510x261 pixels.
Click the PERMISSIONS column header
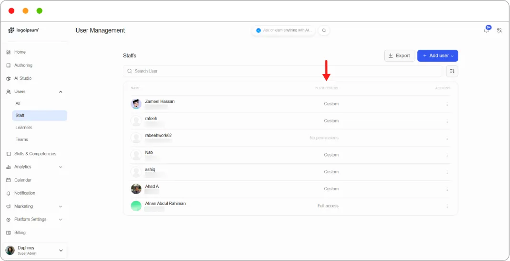326,88
